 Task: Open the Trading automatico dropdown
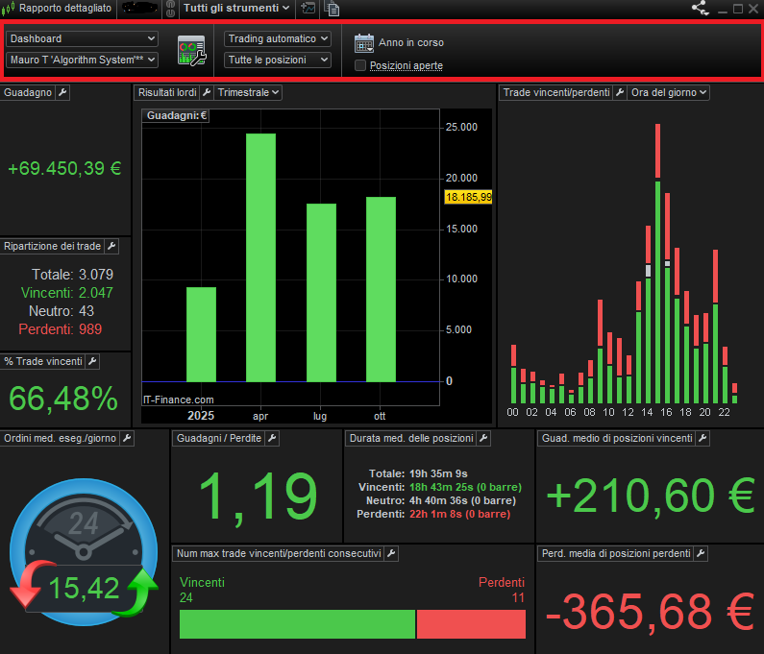coord(278,38)
